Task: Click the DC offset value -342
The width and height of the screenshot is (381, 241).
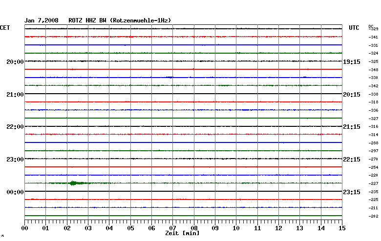Action: point(374,86)
